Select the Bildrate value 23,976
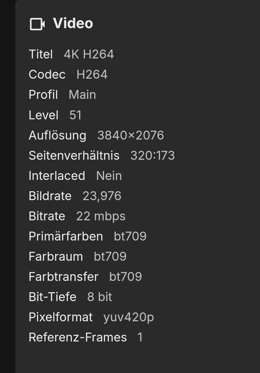The width and height of the screenshot is (260, 373). point(102,196)
